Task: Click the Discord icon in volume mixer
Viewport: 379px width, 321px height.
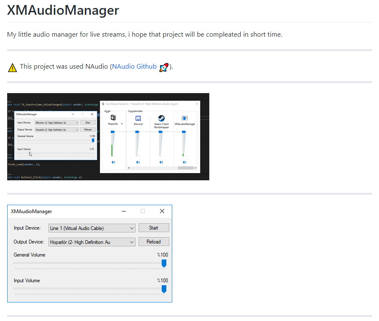Action: [138, 118]
